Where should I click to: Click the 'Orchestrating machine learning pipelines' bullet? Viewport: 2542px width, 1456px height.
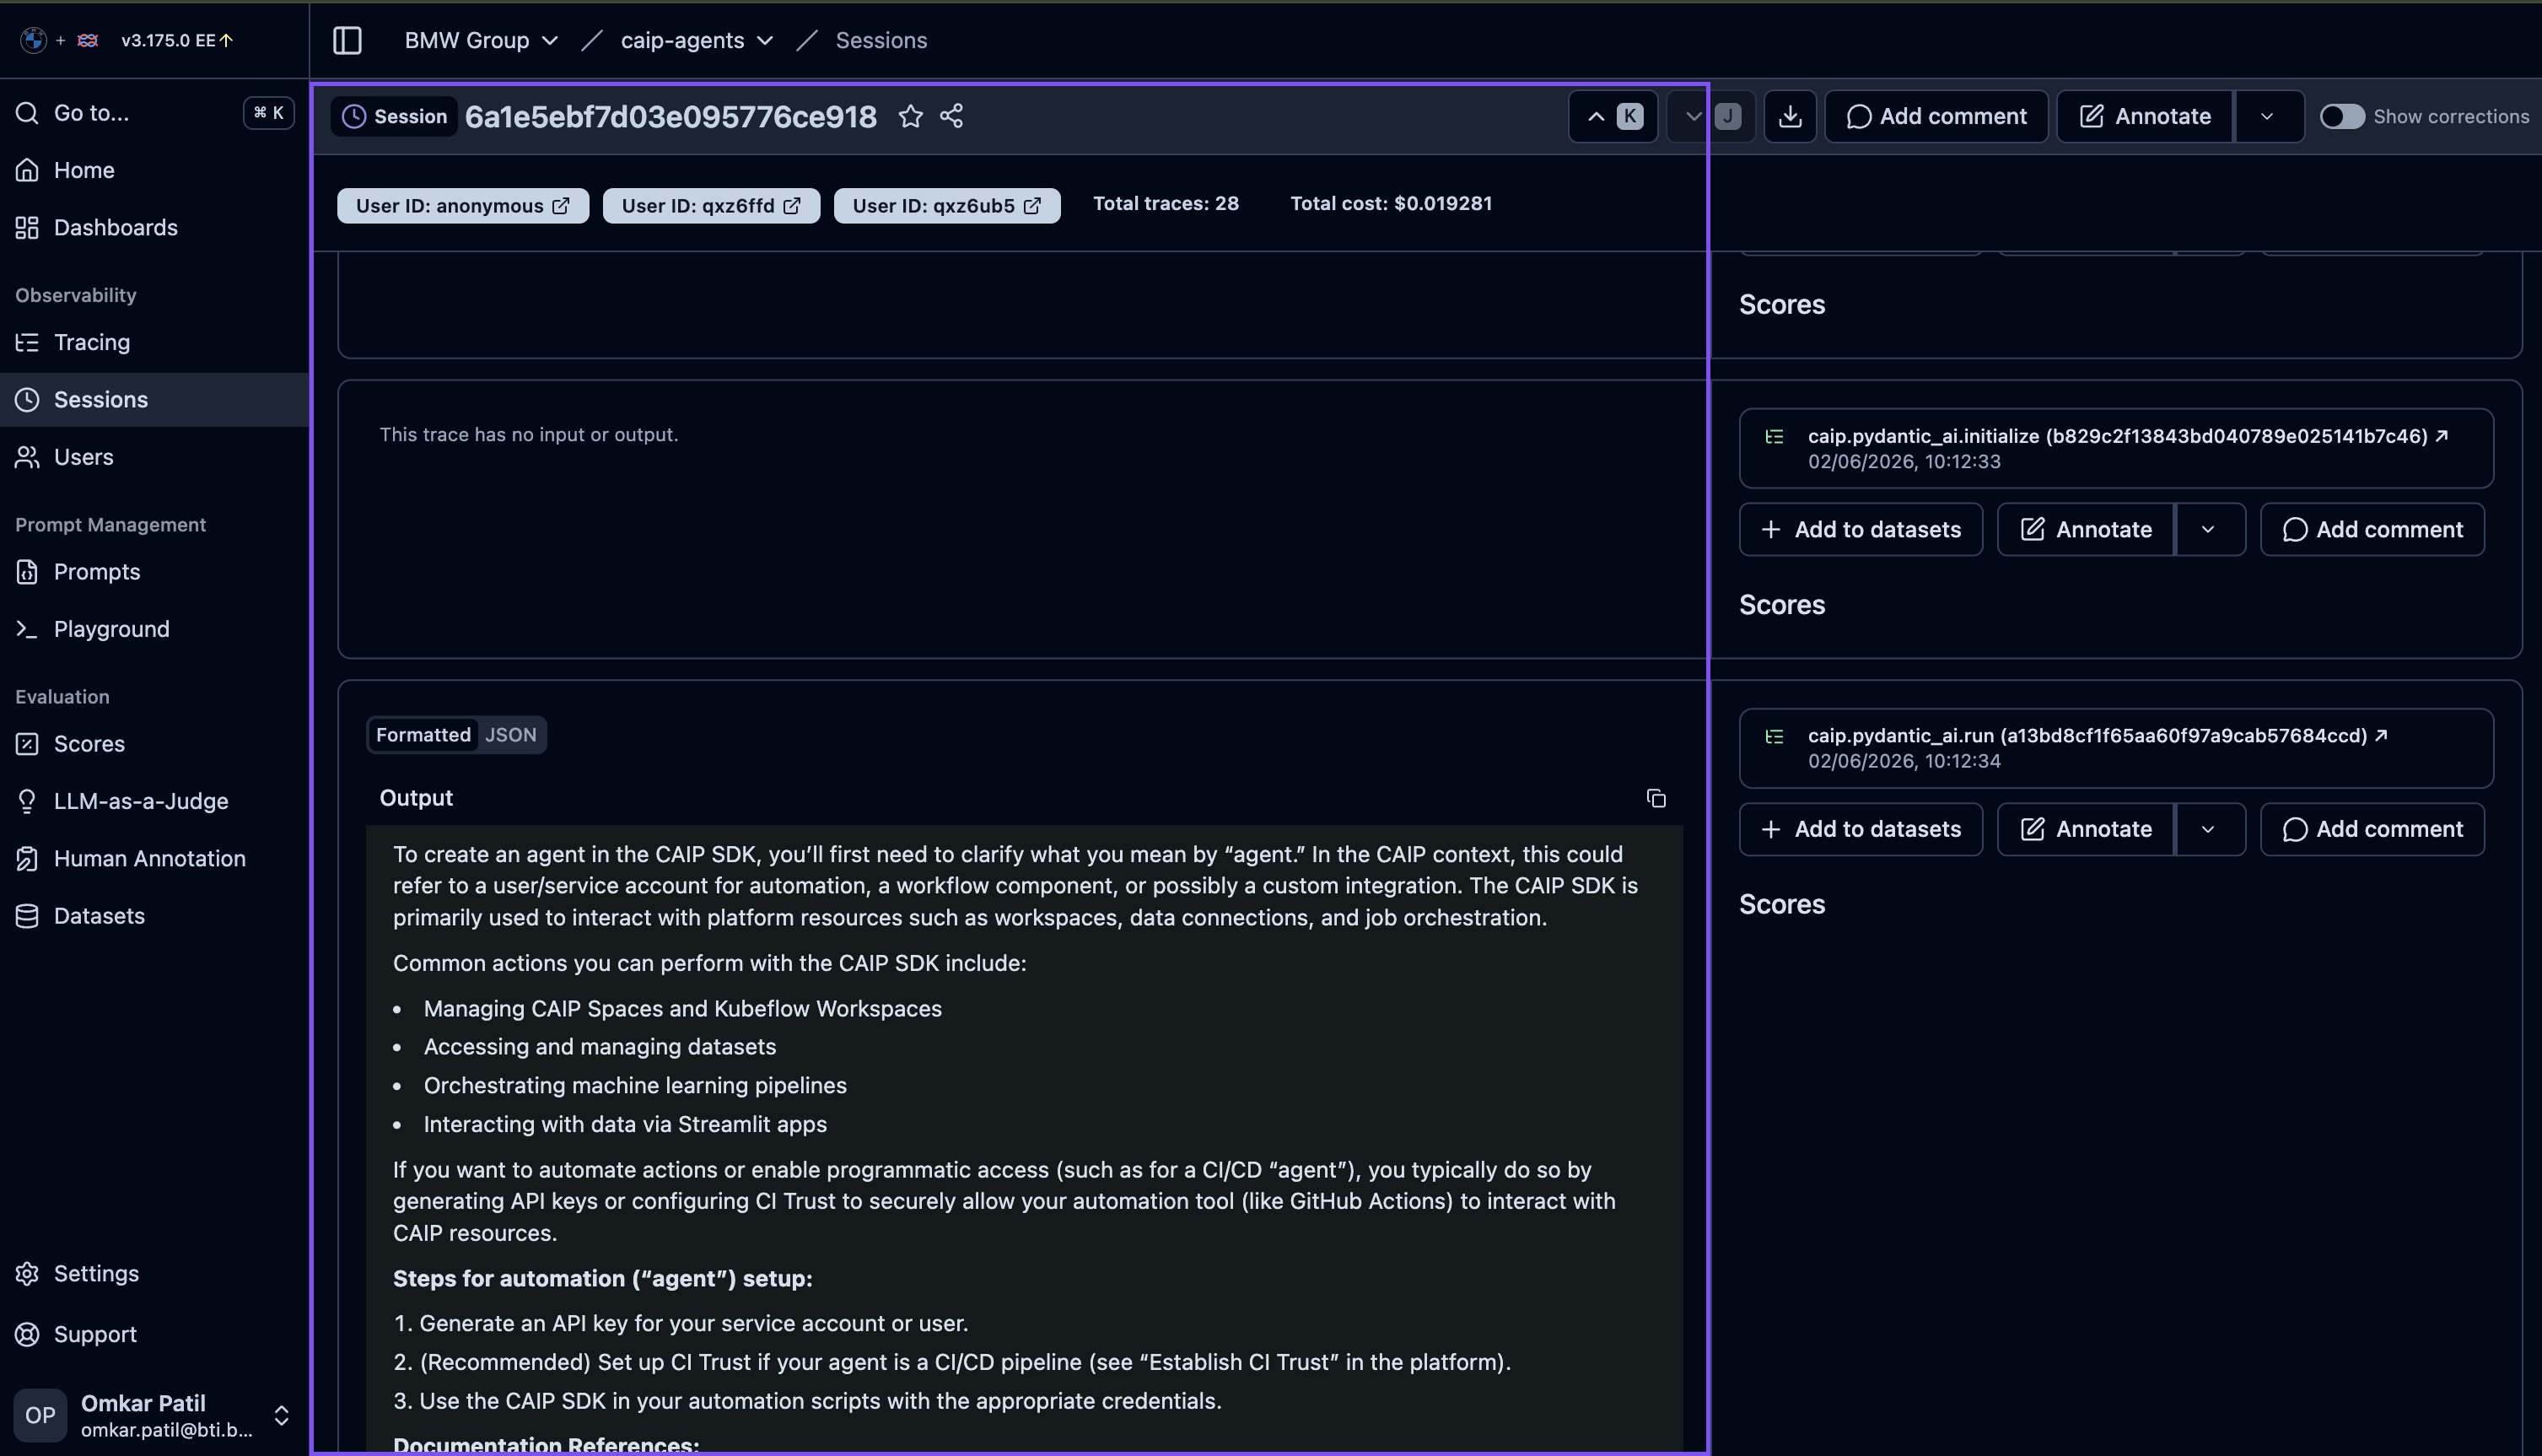tap(635, 1085)
